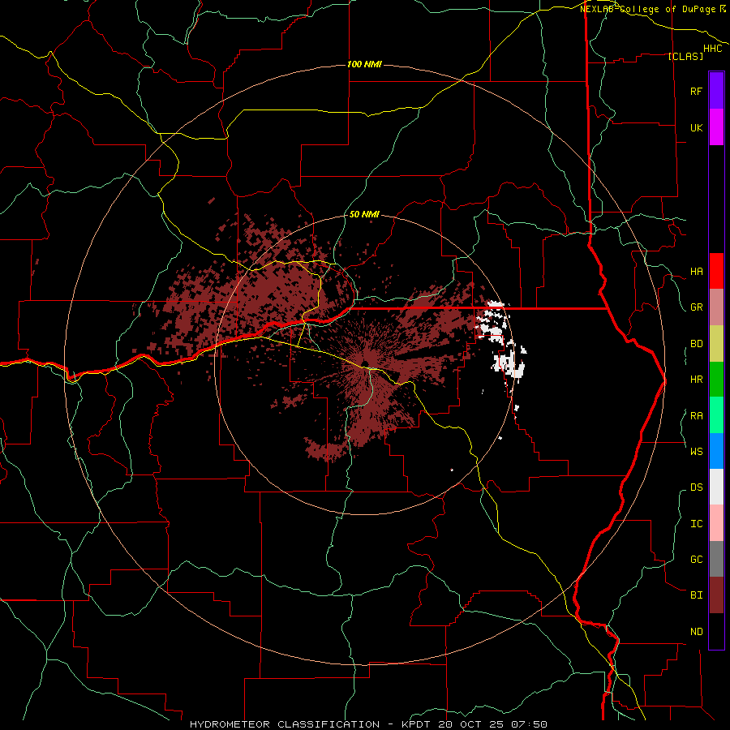Click the IC legend label

pyautogui.click(x=696, y=524)
